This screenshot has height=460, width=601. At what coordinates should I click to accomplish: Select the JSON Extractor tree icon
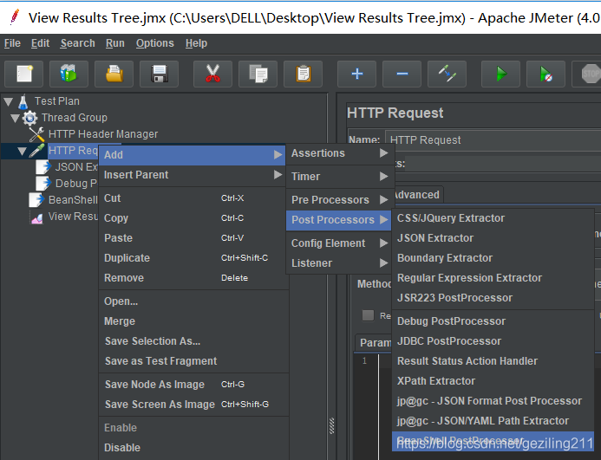pos(43,167)
